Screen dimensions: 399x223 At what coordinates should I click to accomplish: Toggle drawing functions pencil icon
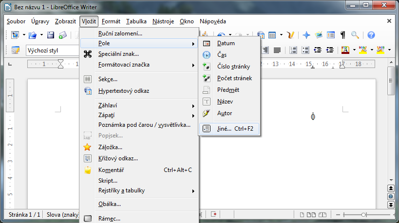point(290,35)
